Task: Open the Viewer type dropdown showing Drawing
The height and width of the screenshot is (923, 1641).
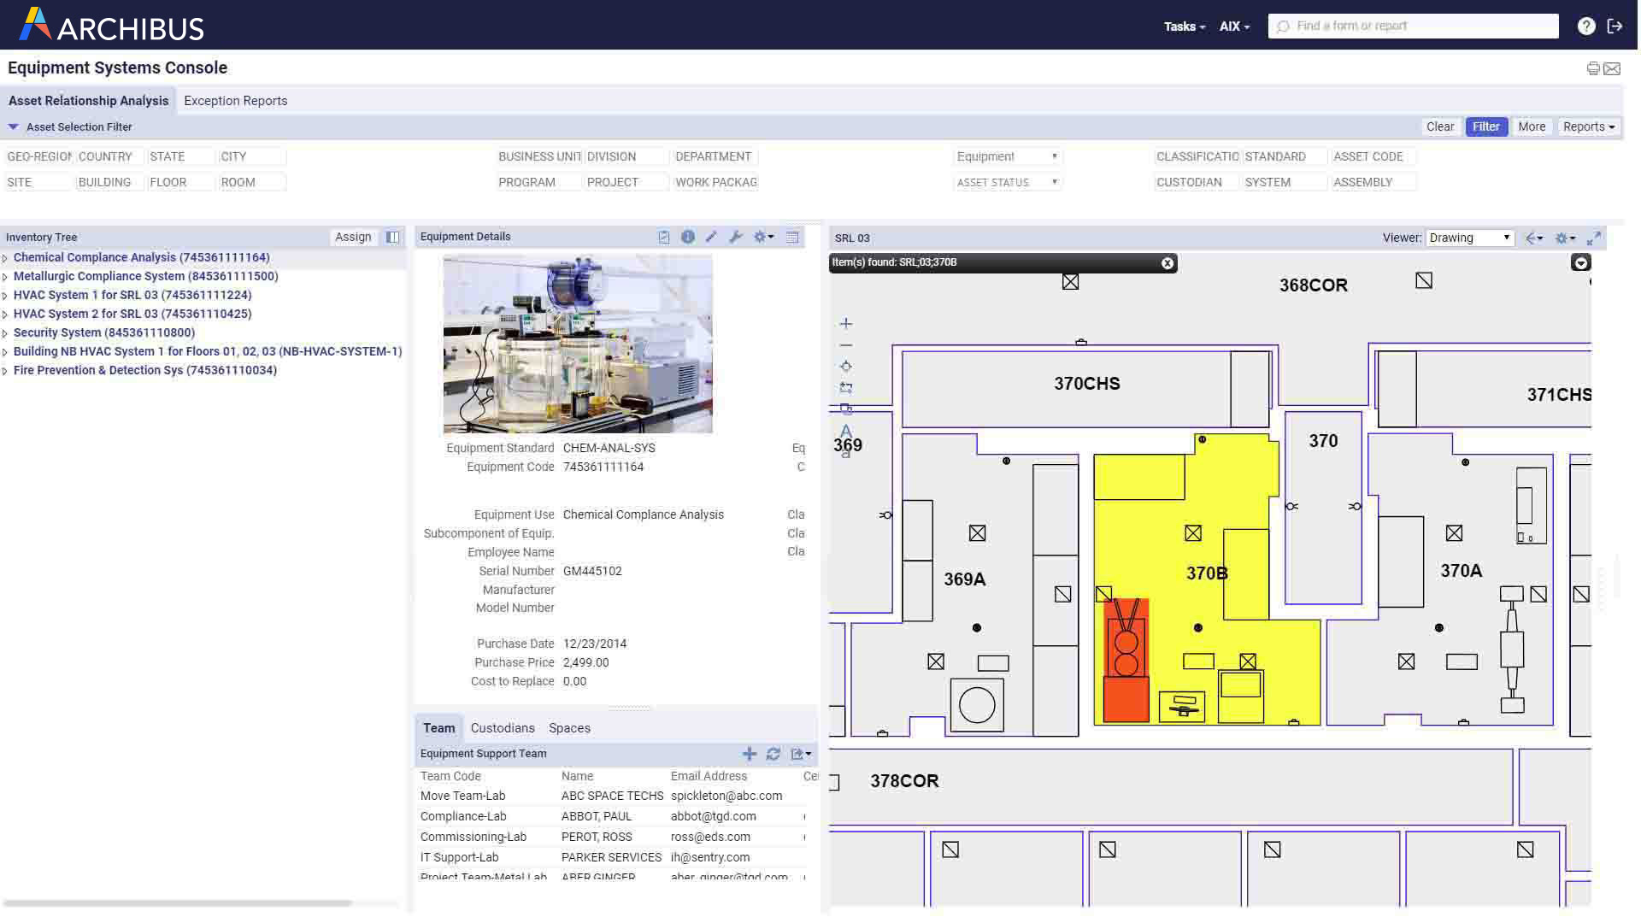Action: 1469,238
